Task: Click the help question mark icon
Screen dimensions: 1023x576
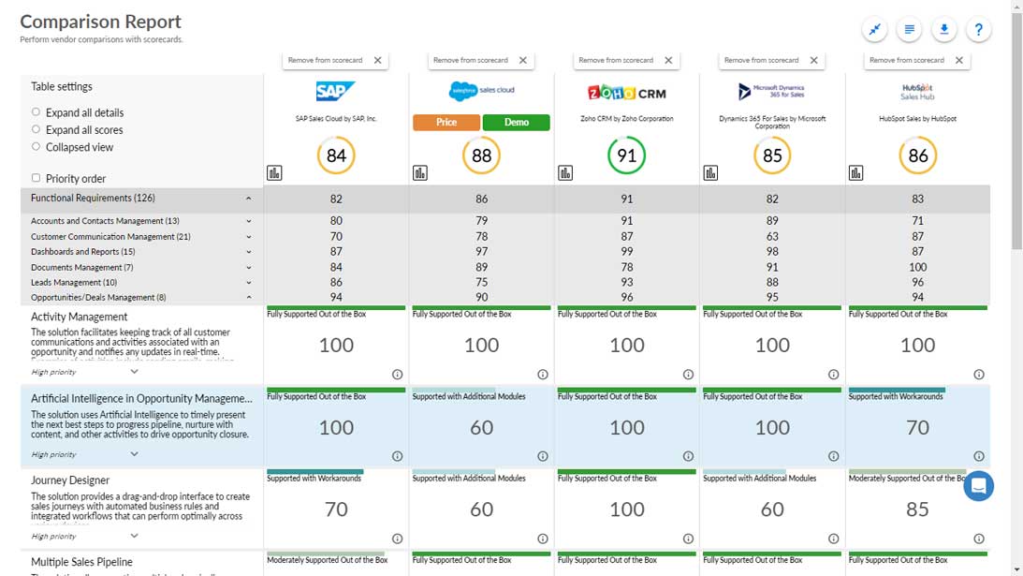Action: point(978,30)
